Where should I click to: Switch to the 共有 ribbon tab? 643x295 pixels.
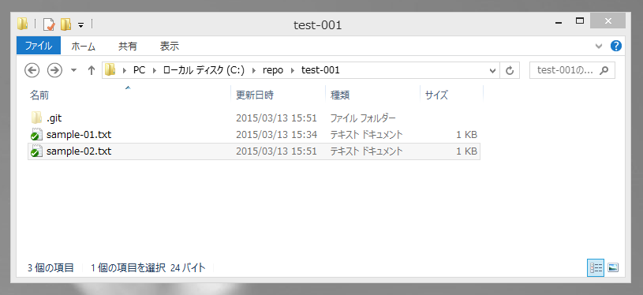point(128,47)
